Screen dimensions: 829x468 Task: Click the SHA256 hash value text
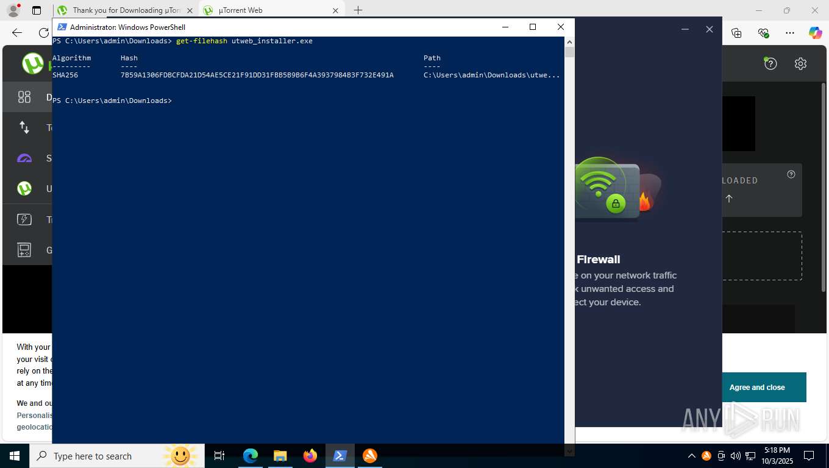click(257, 75)
